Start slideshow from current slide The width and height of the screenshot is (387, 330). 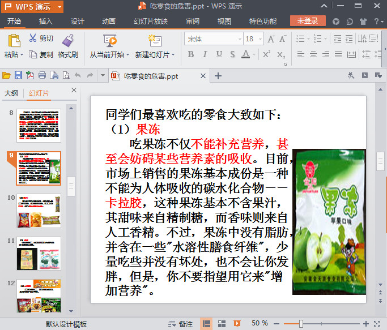pyautogui.click(x=109, y=41)
